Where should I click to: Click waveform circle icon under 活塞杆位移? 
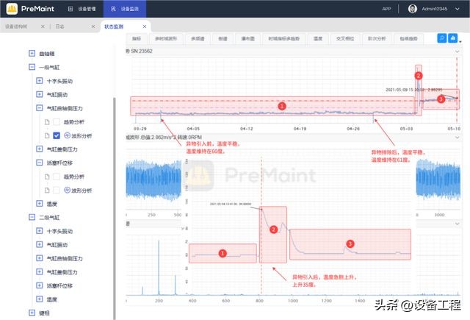tap(67, 190)
